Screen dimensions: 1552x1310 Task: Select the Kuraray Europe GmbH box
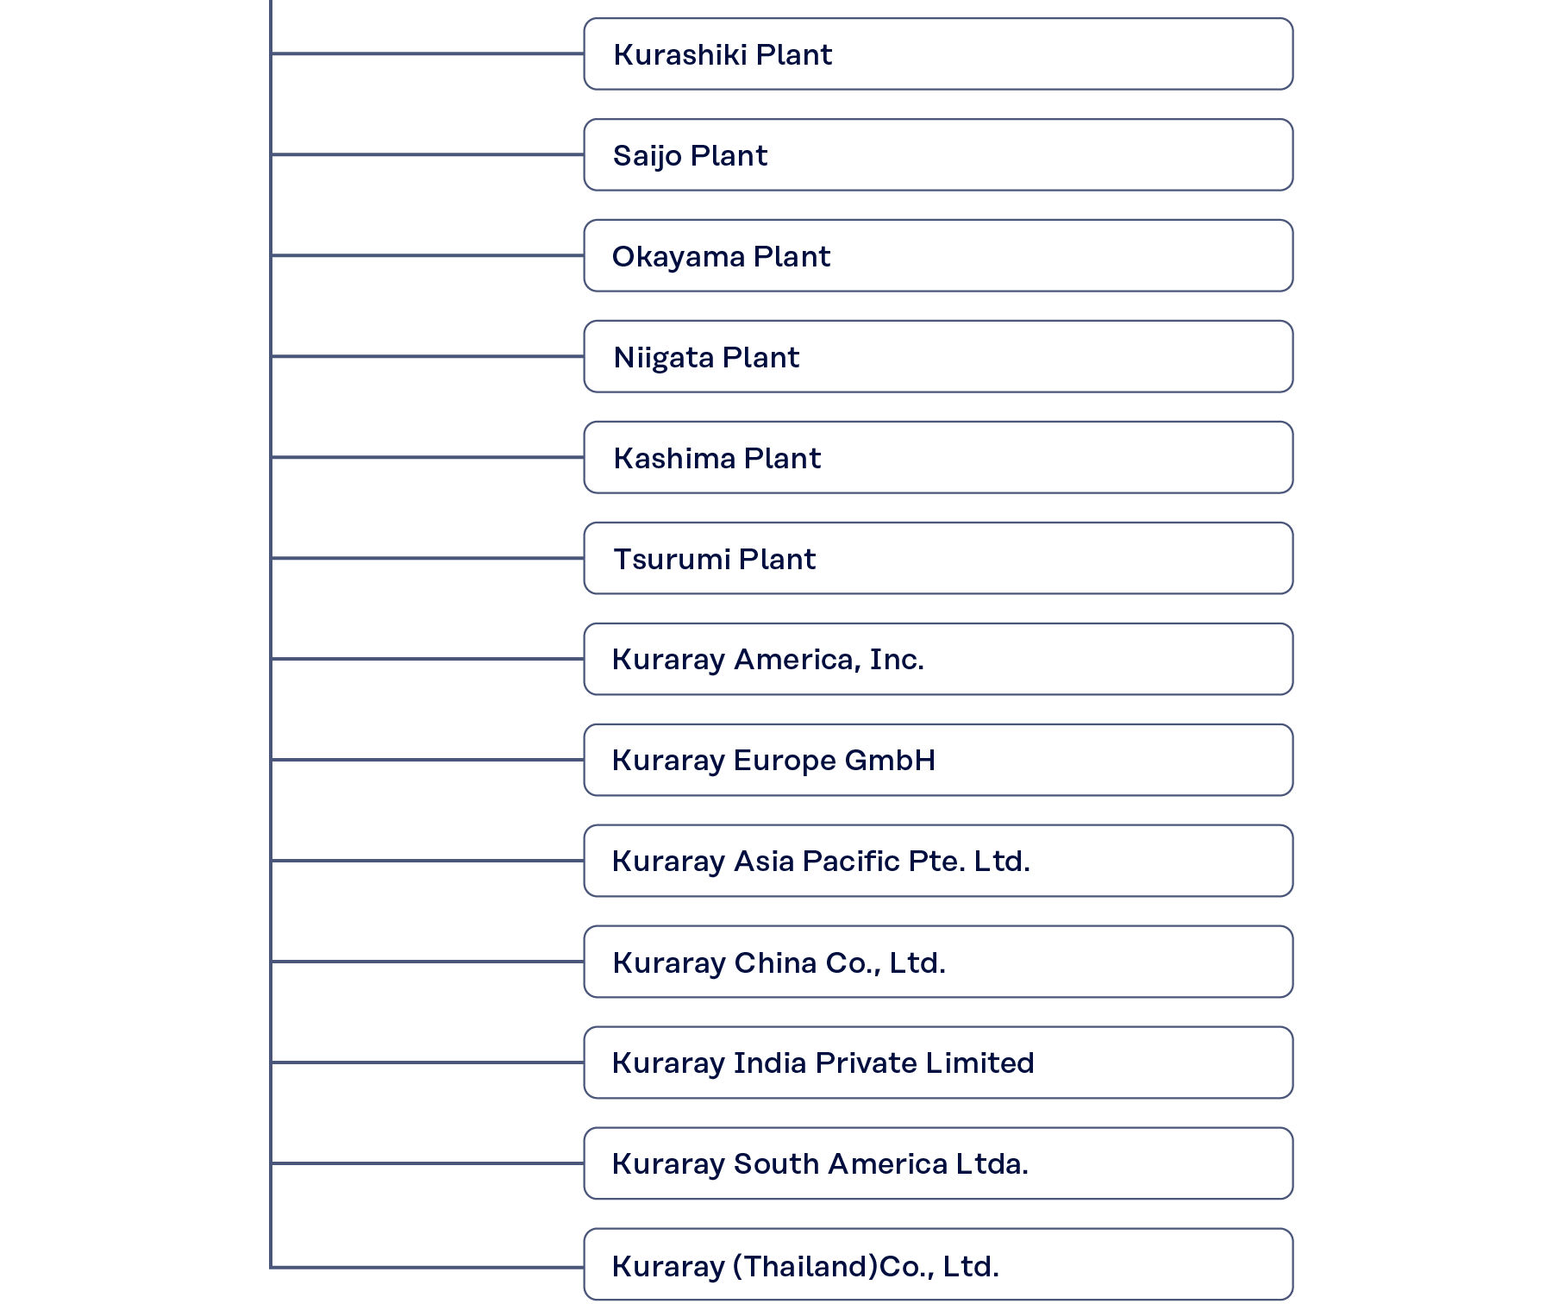click(x=938, y=761)
